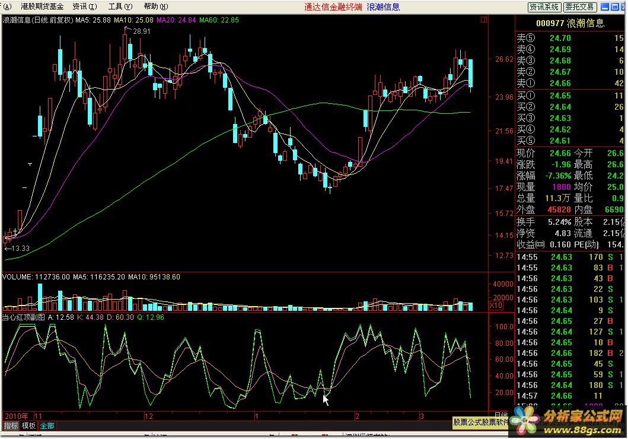Select the 卖② 24.67 ask row
628x439 pixels.
click(569, 72)
